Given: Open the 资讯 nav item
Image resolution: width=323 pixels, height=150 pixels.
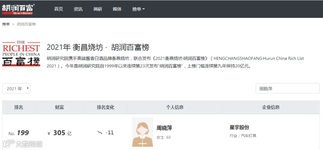Looking at the screenshot, I should [78, 9].
